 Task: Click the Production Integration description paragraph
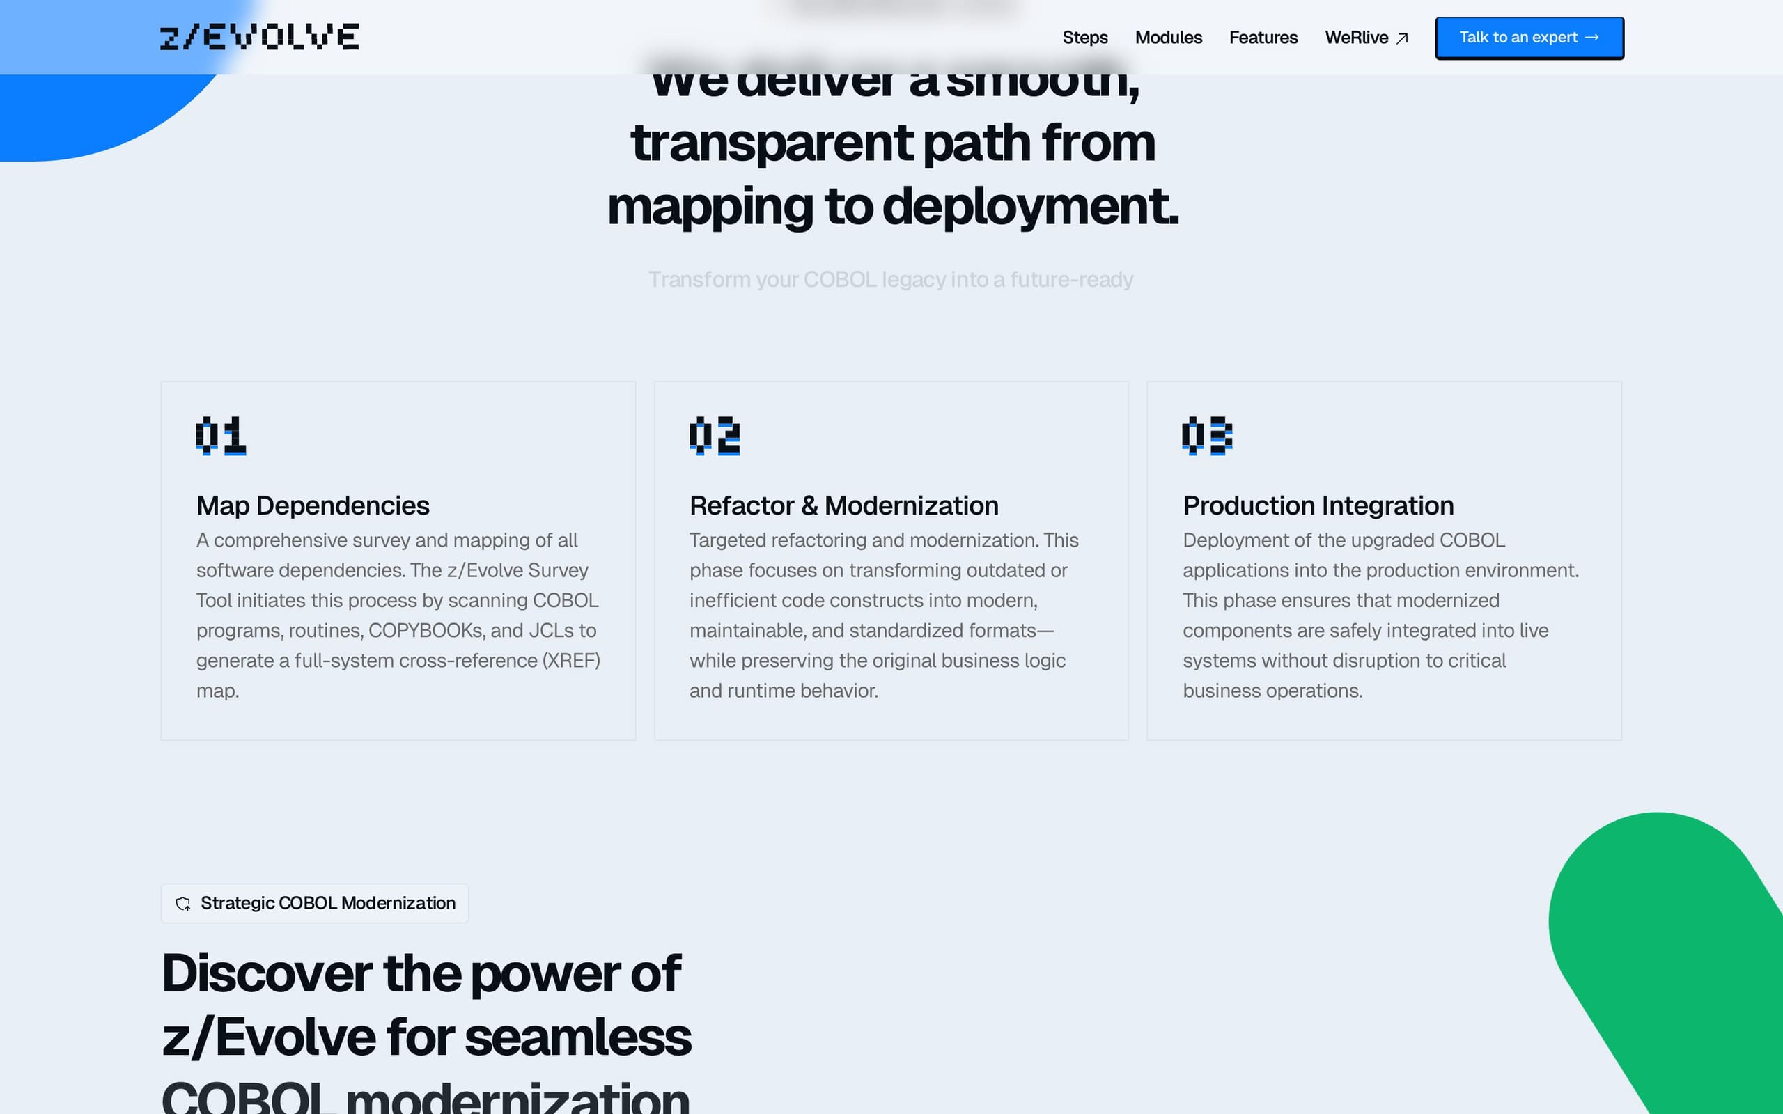point(1380,615)
